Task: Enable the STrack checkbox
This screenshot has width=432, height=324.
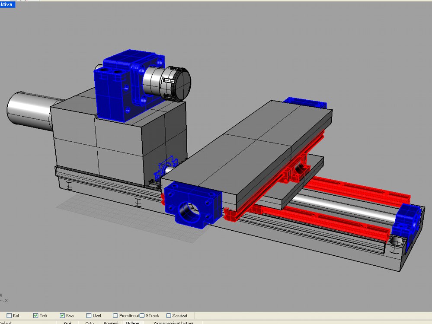Action: (142, 315)
